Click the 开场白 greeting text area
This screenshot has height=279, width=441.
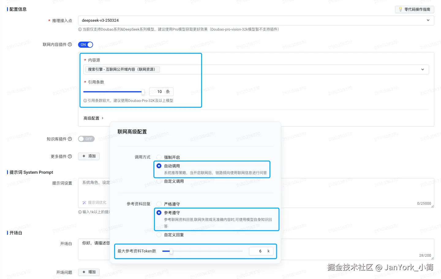coord(256,249)
